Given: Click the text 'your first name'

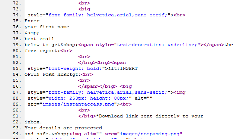Looking at the screenshot, I should tap(47, 27).
